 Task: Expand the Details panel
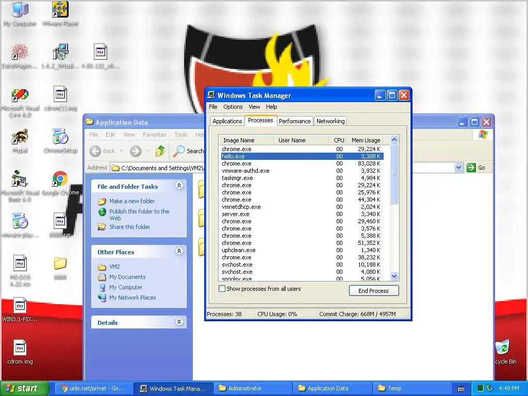point(179,322)
